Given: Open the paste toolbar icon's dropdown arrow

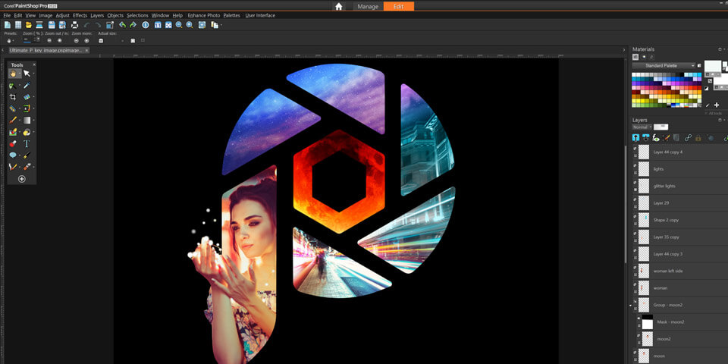Looking at the screenshot, I should [x=221, y=25].
